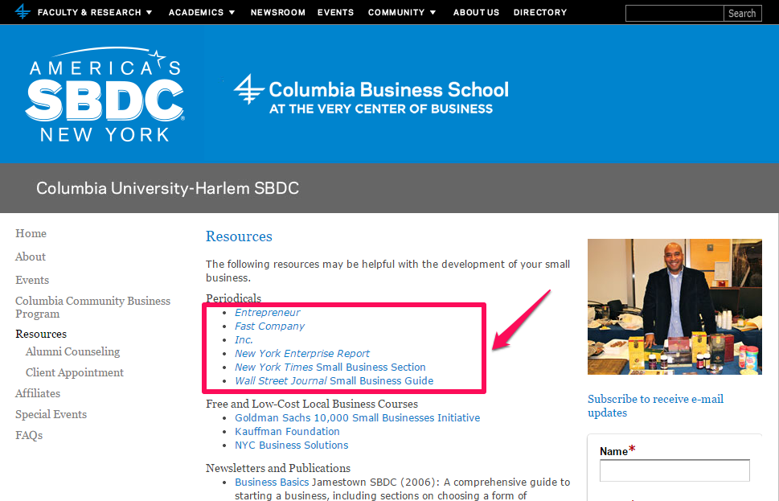Click the Periodicals section heading
This screenshot has height=501, width=779.
coord(233,298)
